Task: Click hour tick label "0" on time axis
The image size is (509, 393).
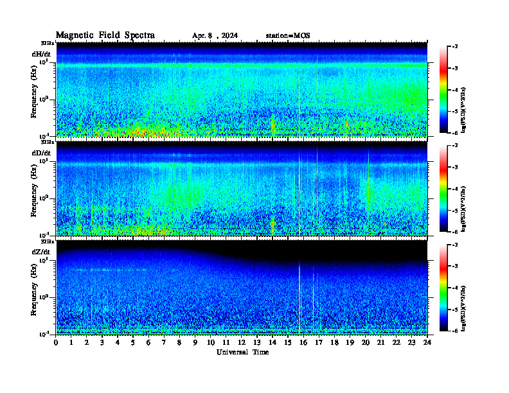Action: point(56,342)
